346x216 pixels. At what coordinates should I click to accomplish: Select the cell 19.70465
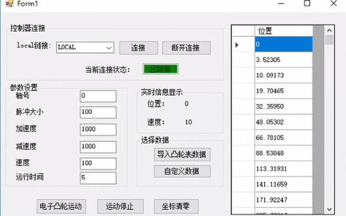coord(284,91)
